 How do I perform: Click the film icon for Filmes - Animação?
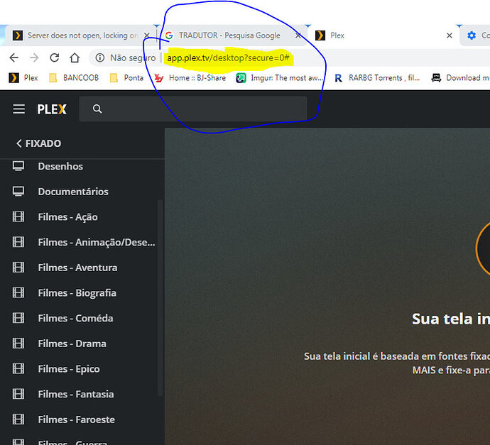(x=18, y=242)
